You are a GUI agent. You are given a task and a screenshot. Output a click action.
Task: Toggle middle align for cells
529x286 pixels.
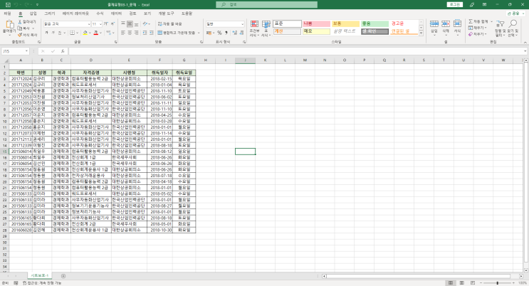[x=130, y=24]
